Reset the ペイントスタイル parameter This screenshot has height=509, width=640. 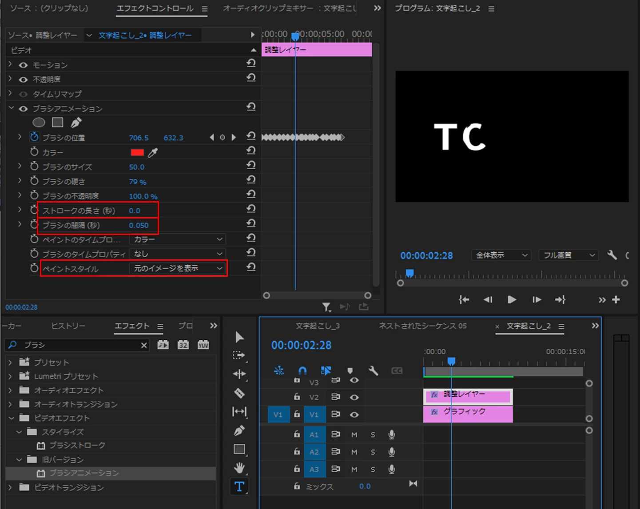[251, 266]
